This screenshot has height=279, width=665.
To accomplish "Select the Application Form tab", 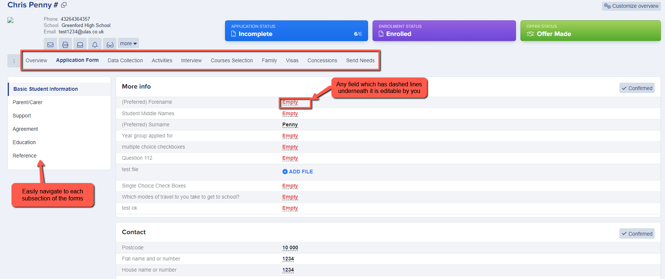I will pyautogui.click(x=77, y=60).
